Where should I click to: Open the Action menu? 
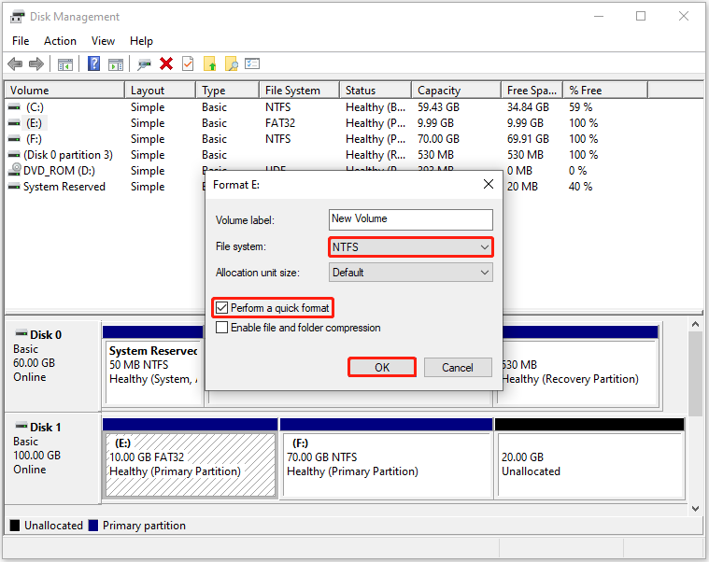[60, 41]
